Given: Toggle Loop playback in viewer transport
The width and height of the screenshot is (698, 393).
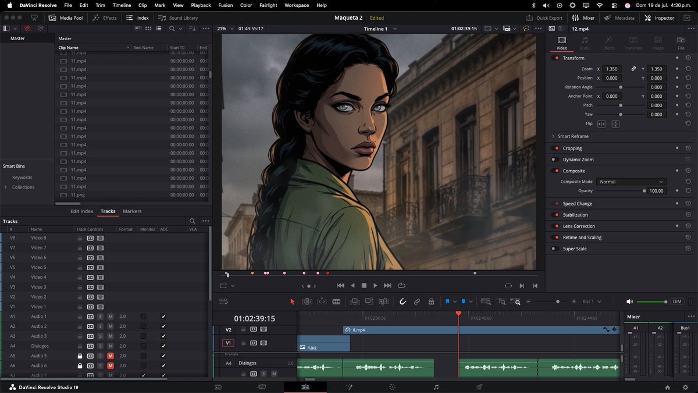Looking at the screenshot, I should coord(401,285).
